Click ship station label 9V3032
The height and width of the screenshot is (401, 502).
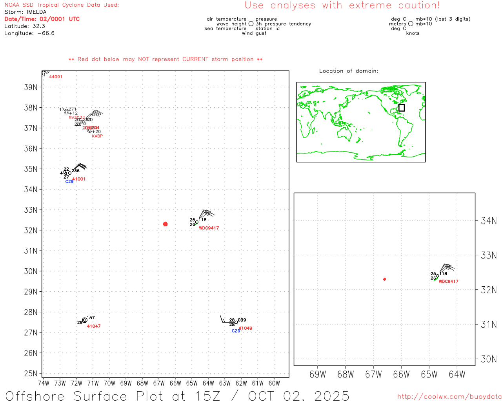(77, 117)
